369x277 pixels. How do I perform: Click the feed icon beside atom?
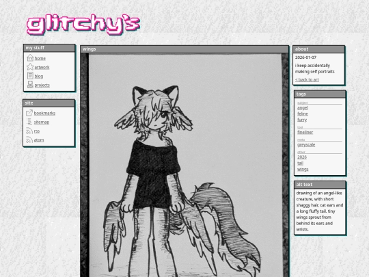(29, 140)
